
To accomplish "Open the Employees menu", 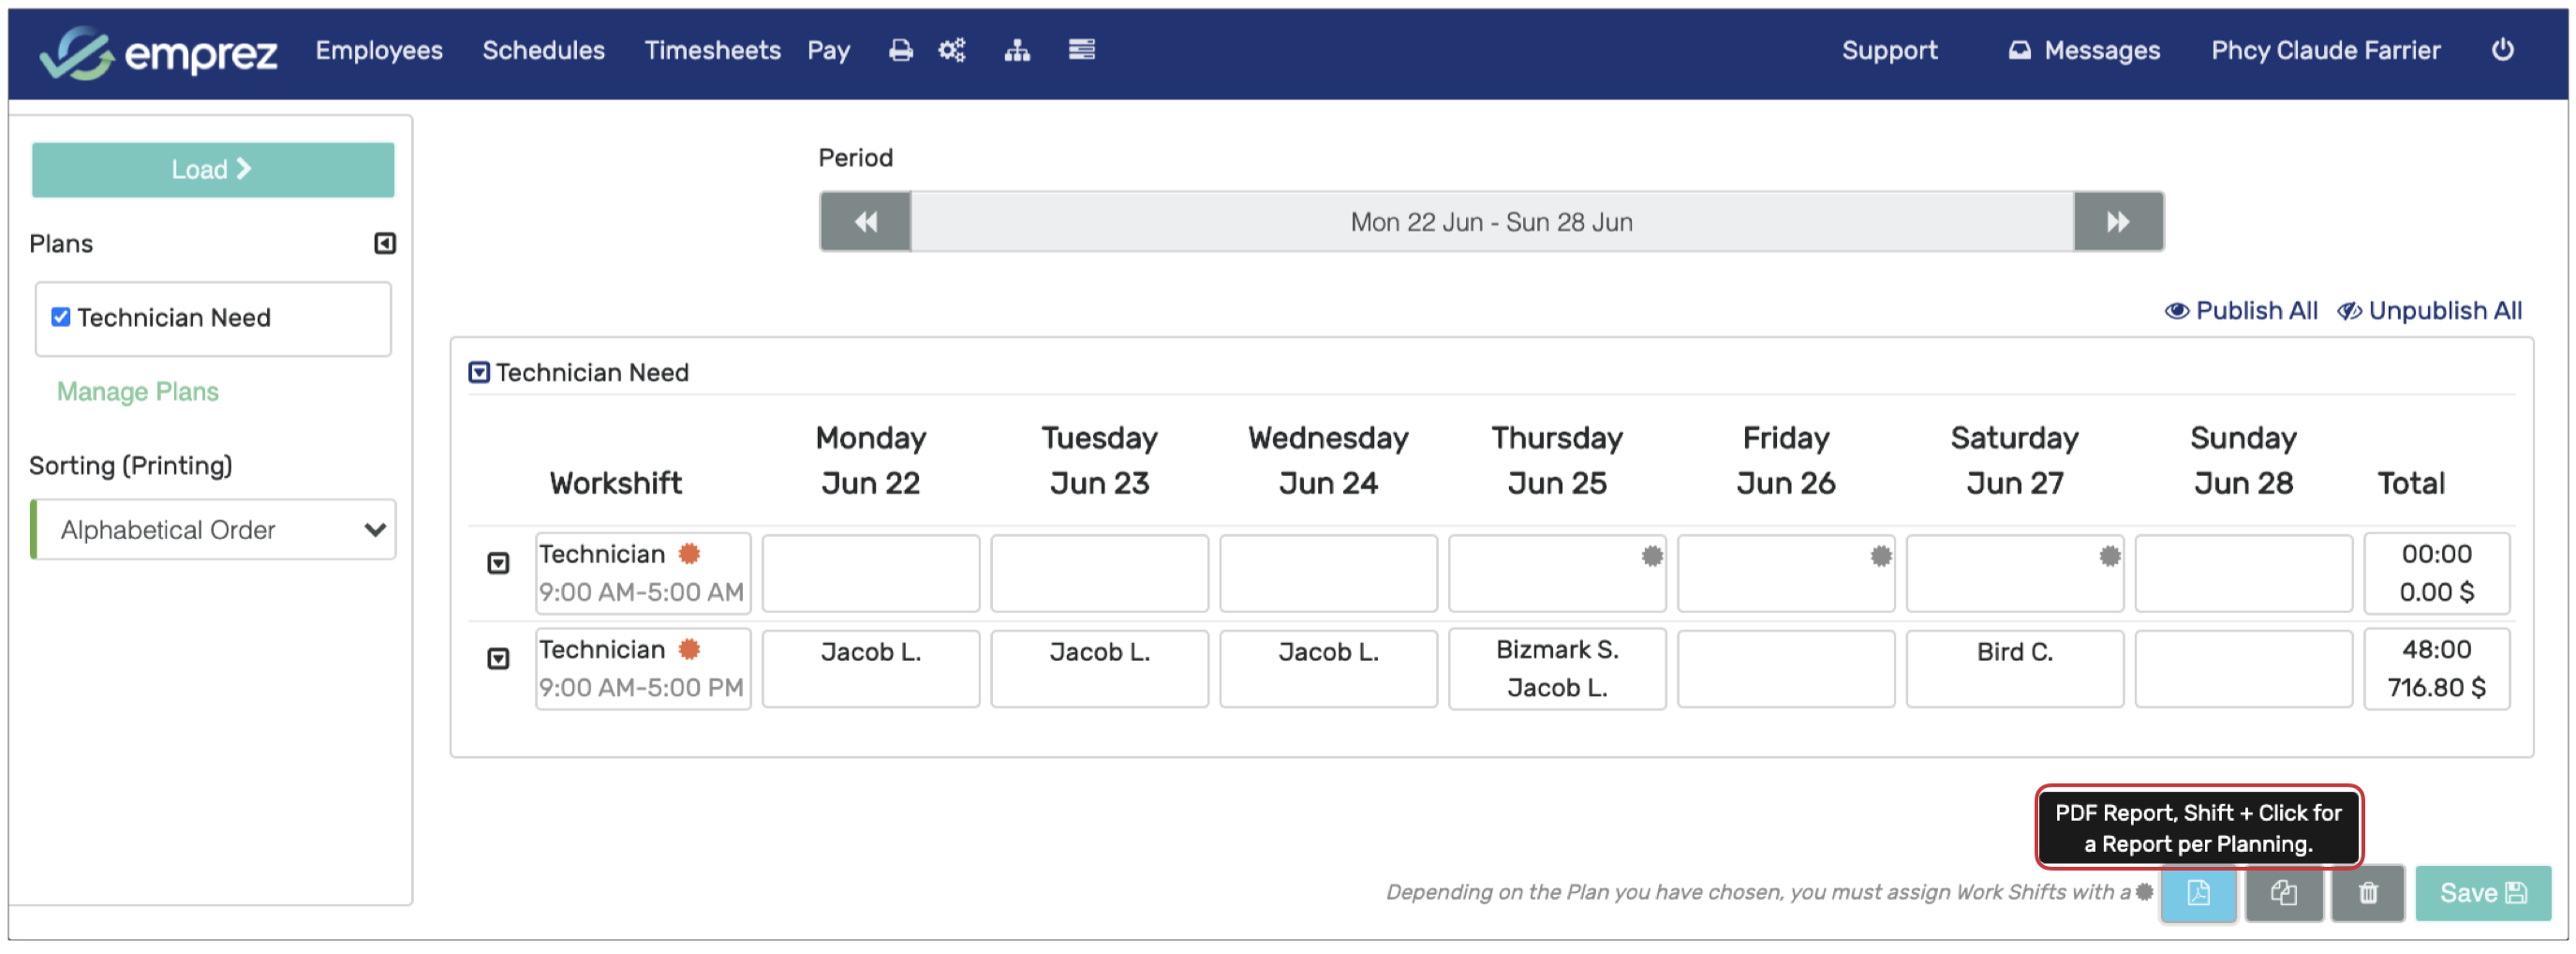I will [379, 50].
